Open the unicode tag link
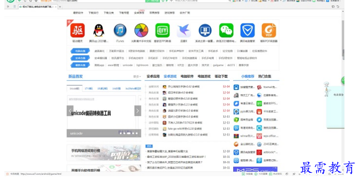Screen dimensions: 359x183 [128, 65]
